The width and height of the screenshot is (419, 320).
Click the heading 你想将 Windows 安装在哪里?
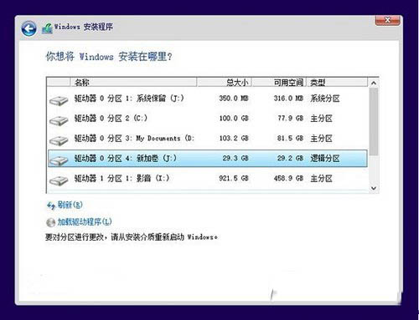[109, 57]
